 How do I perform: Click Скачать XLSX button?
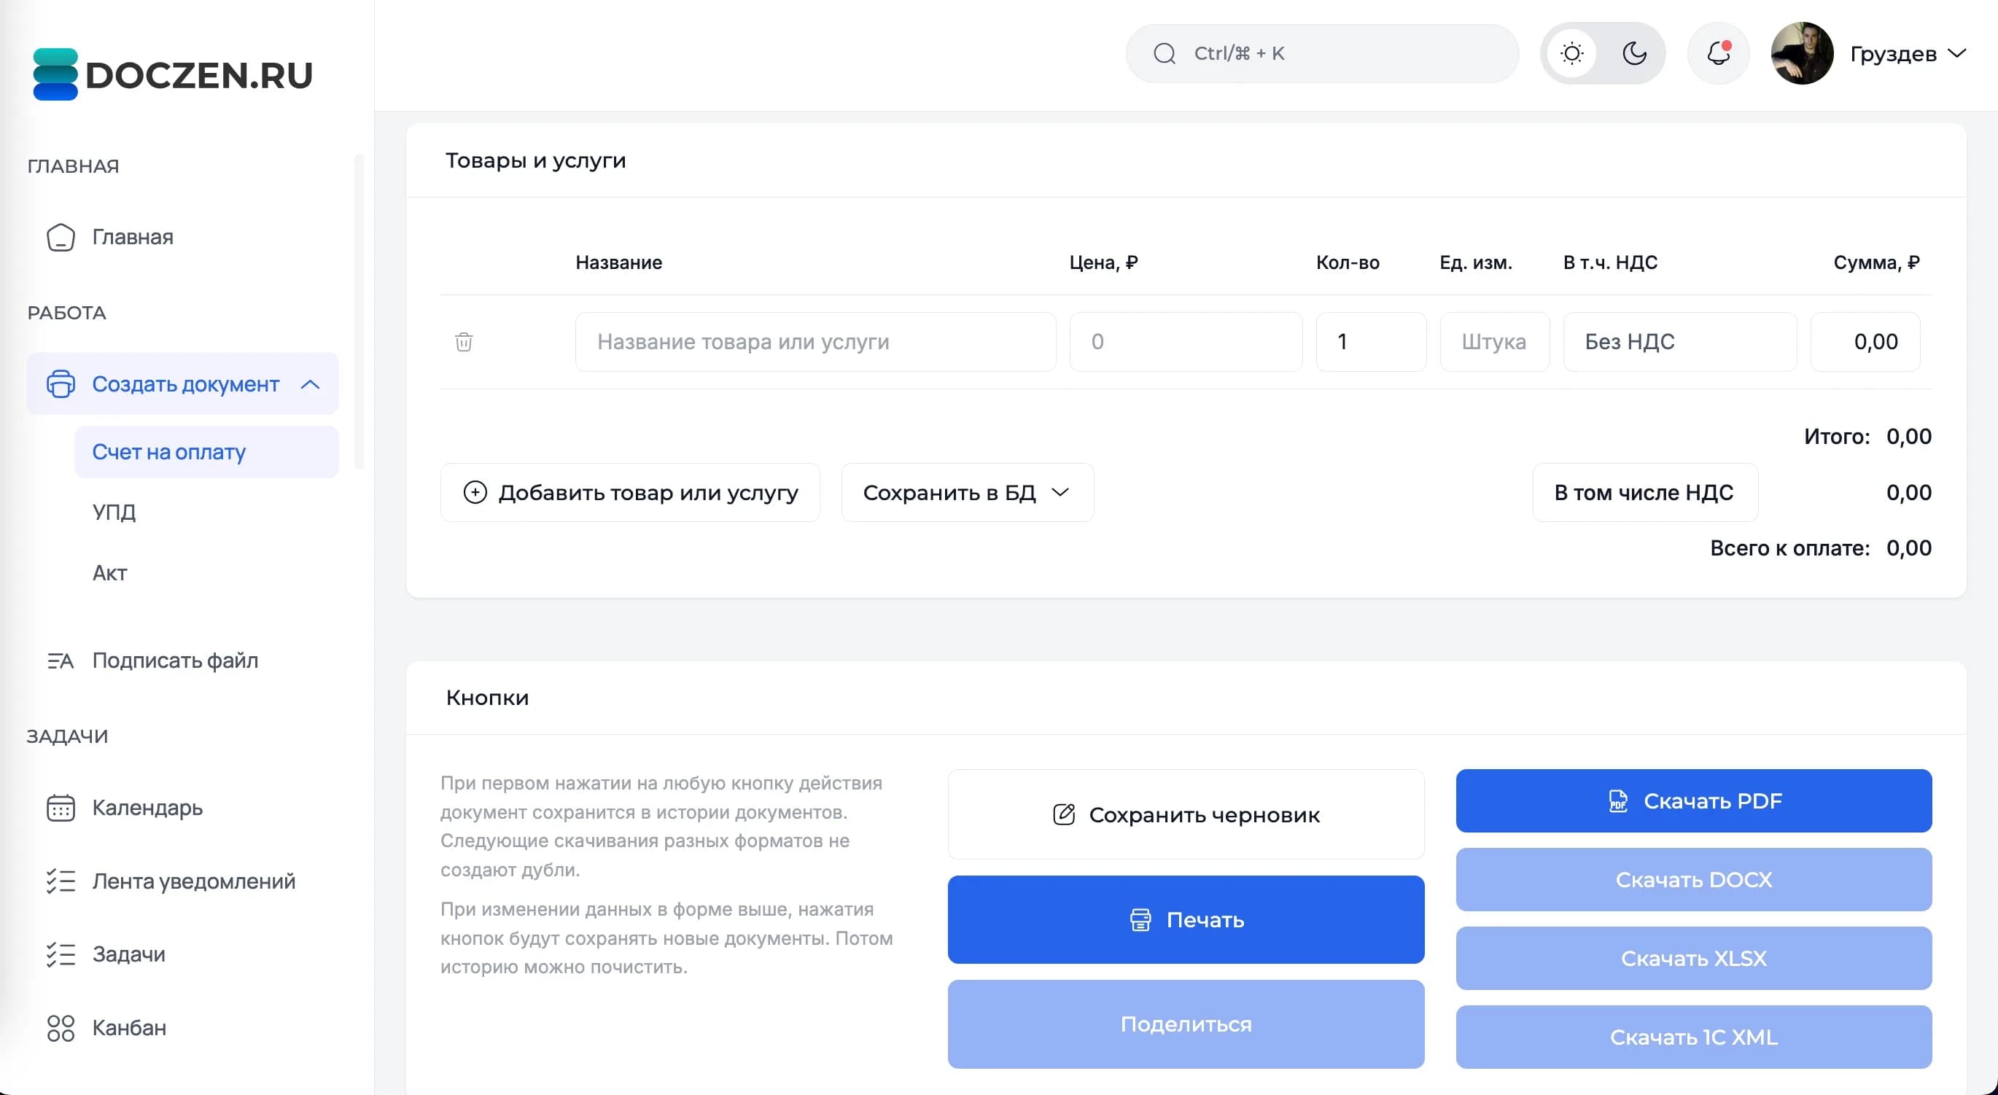(1694, 959)
